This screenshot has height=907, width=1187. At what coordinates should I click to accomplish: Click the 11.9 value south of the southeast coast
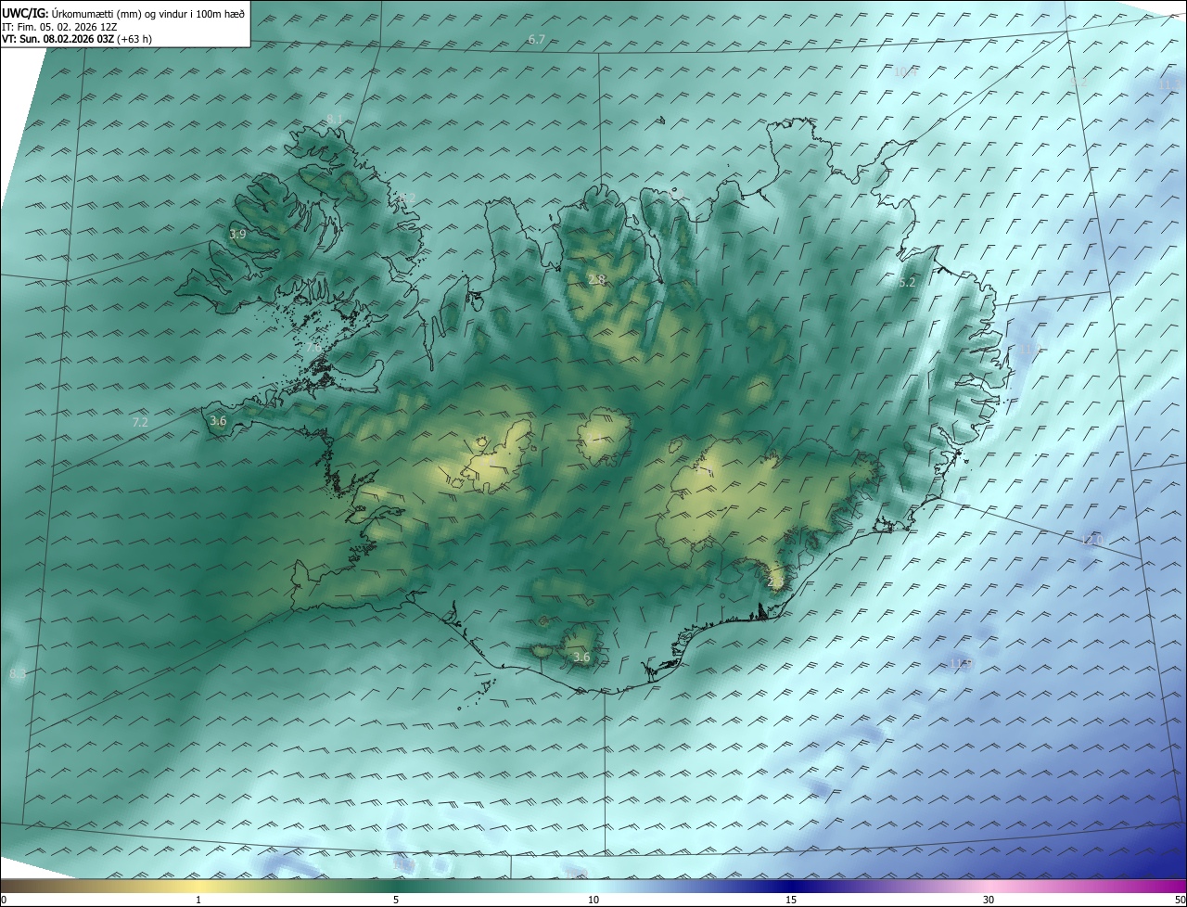coord(962,663)
